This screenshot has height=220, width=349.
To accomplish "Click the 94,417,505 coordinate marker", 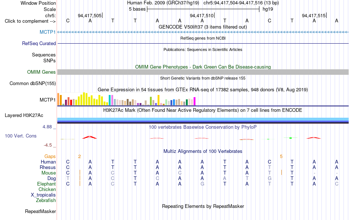I will [x=90, y=15].
